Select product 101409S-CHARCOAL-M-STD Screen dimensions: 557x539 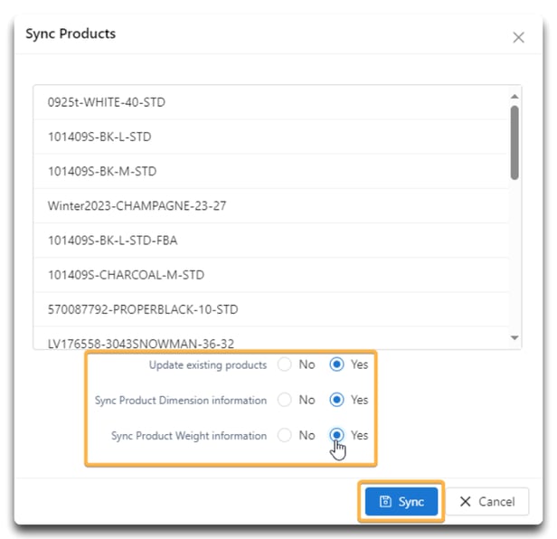(x=271, y=275)
